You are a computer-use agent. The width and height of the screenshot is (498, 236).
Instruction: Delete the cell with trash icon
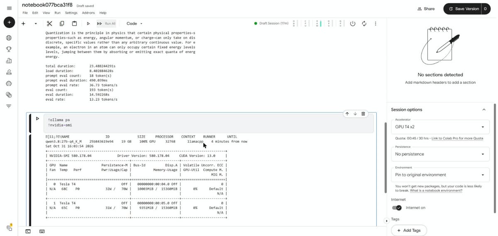pos(363,114)
